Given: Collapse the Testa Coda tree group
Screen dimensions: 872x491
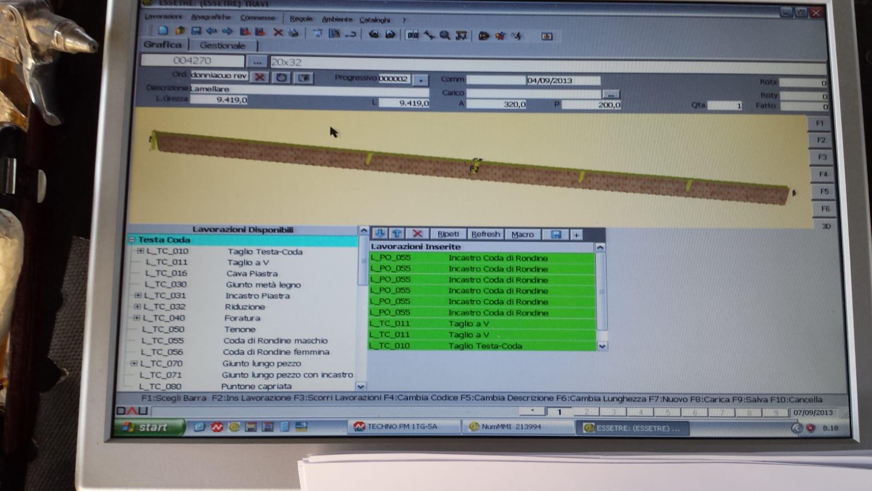Looking at the screenshot, I should pos(132,239).
